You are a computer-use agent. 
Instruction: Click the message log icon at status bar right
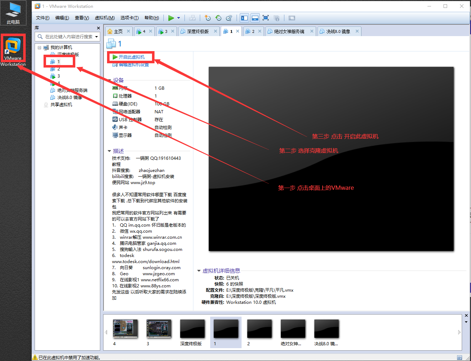[460, 357]
